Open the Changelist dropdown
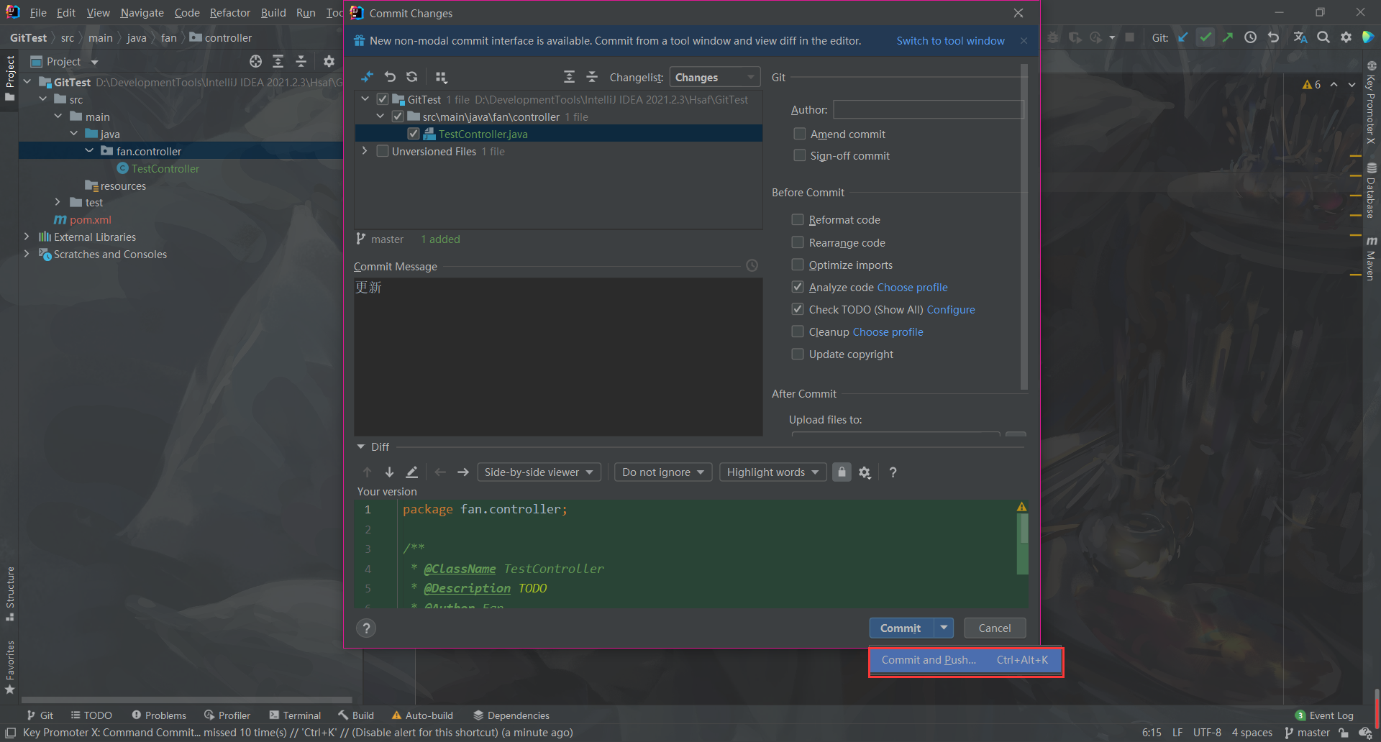The image size is (1381, 742). pos(715,77)
